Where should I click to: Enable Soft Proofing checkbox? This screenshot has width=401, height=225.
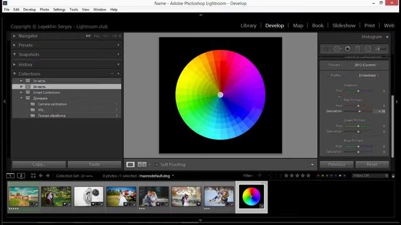(x=157, y=165)
